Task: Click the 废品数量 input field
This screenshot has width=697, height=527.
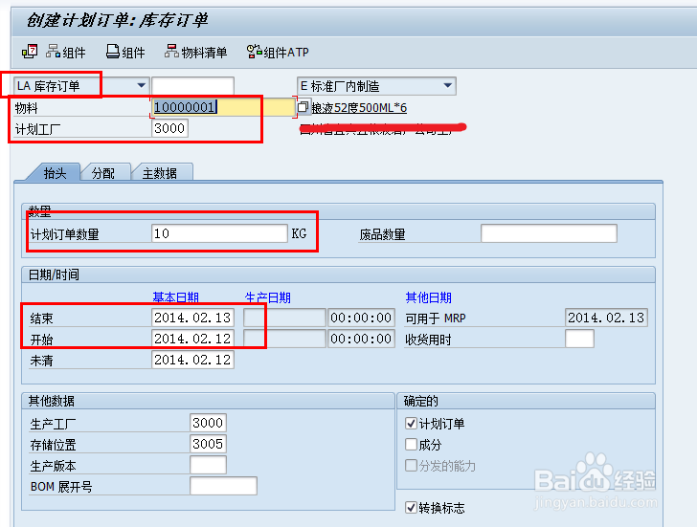Action: (549, 233)
